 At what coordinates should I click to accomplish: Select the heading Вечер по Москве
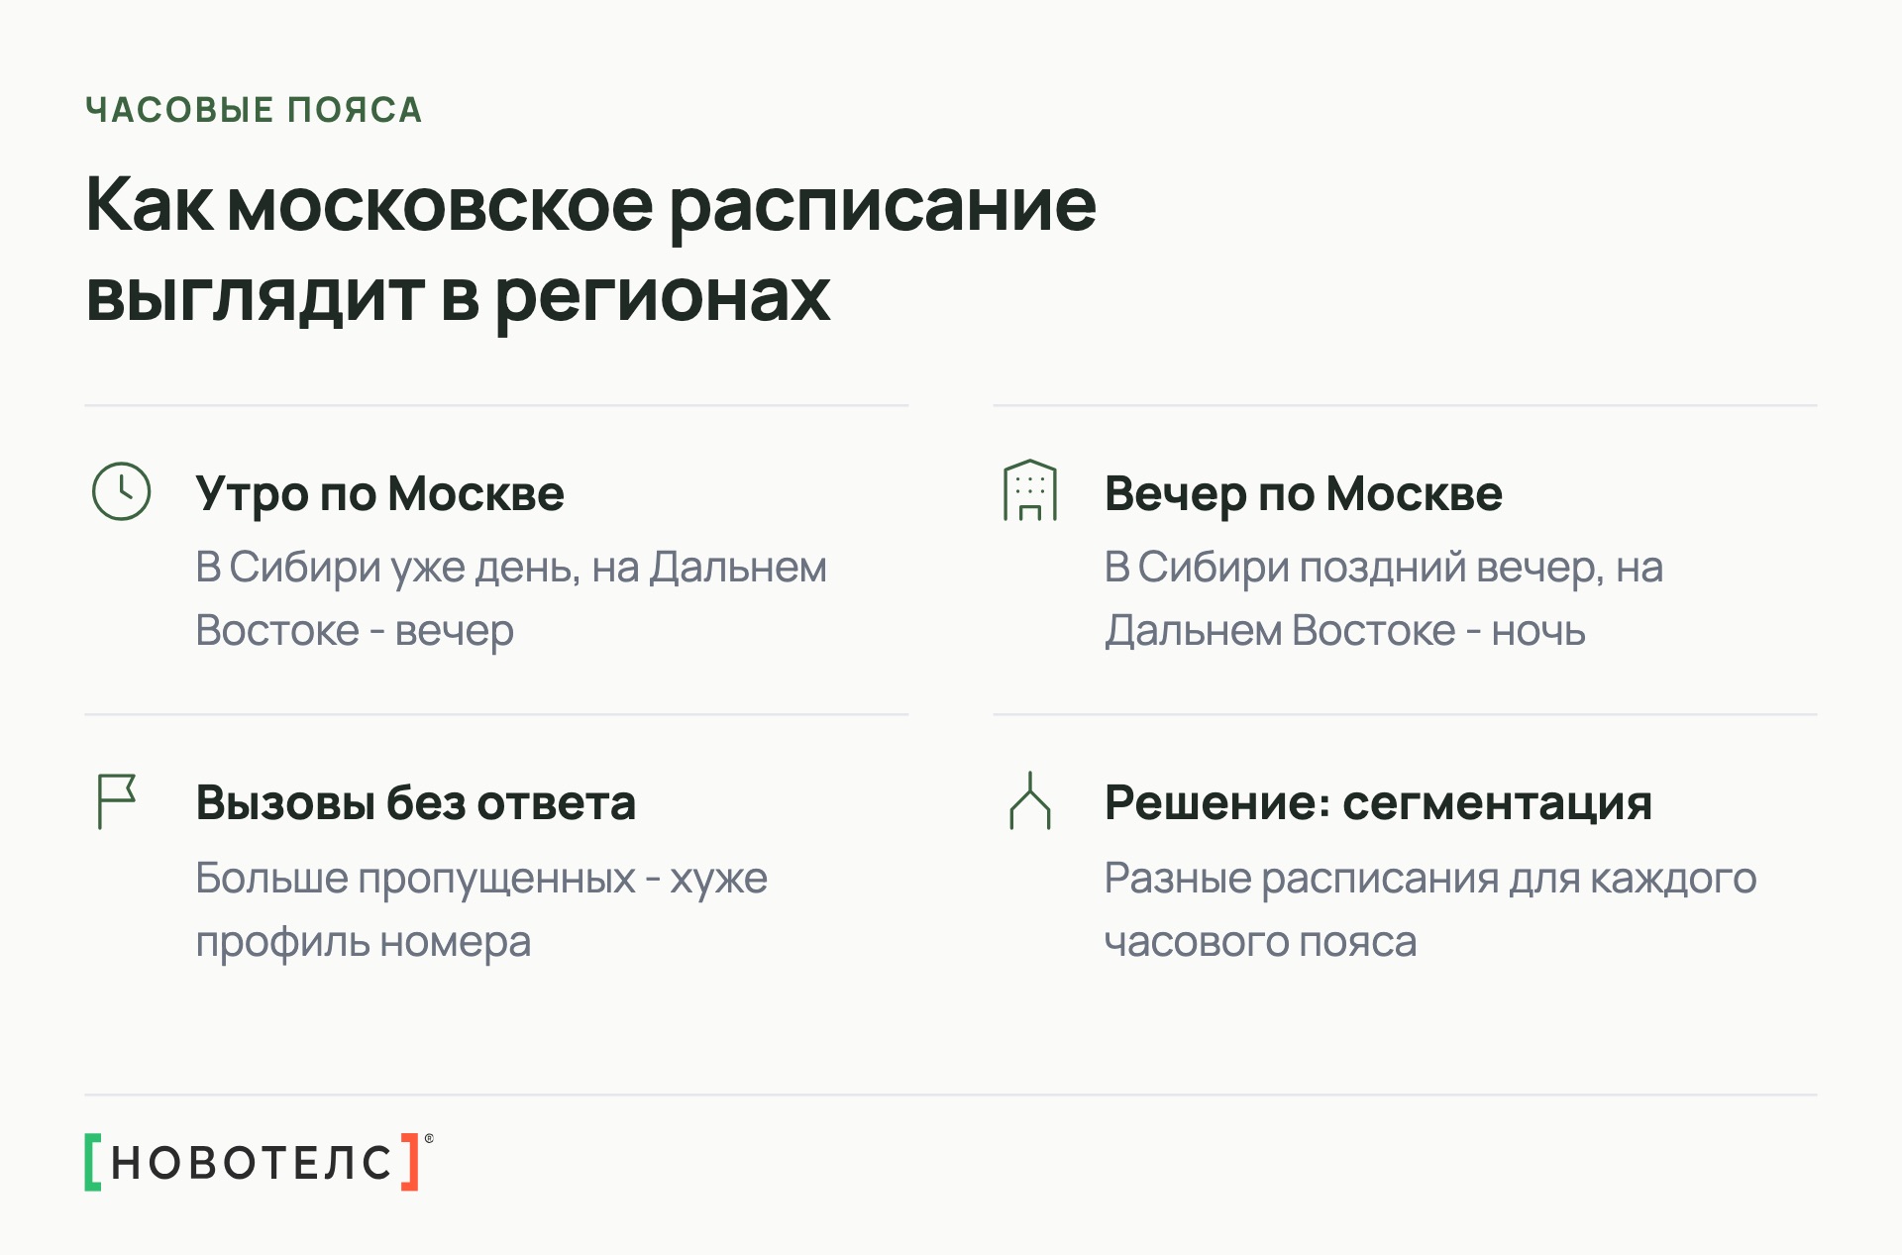coord(1303,493)
